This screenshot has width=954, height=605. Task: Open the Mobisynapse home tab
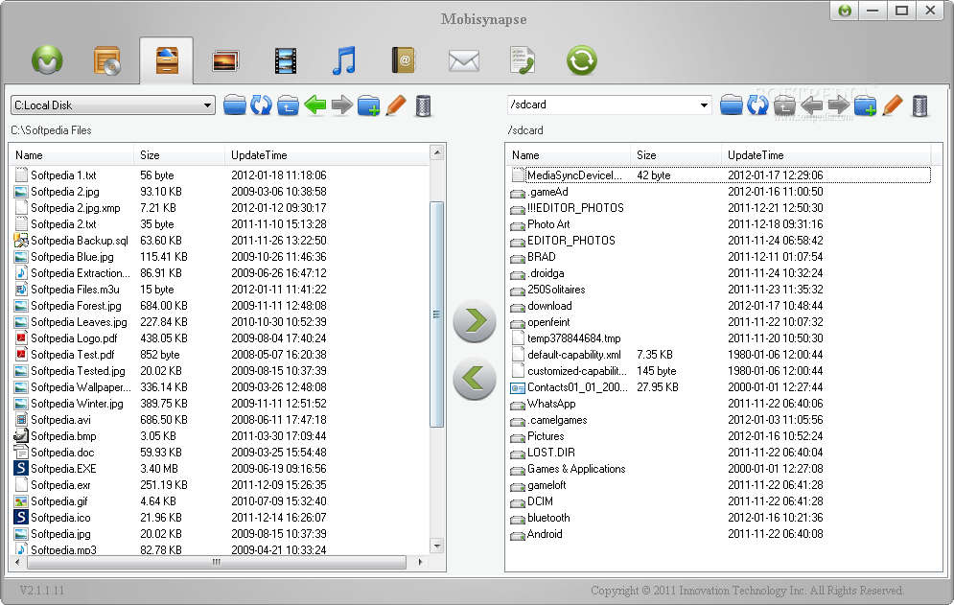coord(47,60)
